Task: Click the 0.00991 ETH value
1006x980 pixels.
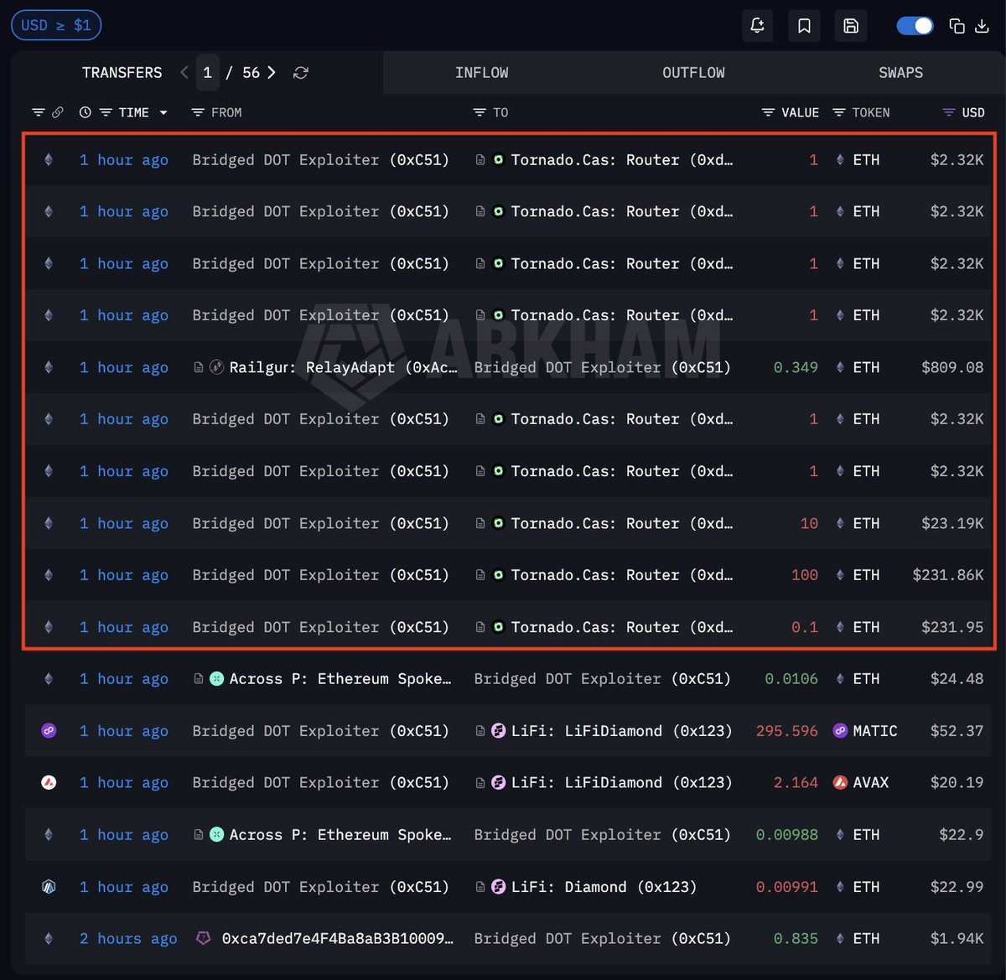Action: [787, 887]
